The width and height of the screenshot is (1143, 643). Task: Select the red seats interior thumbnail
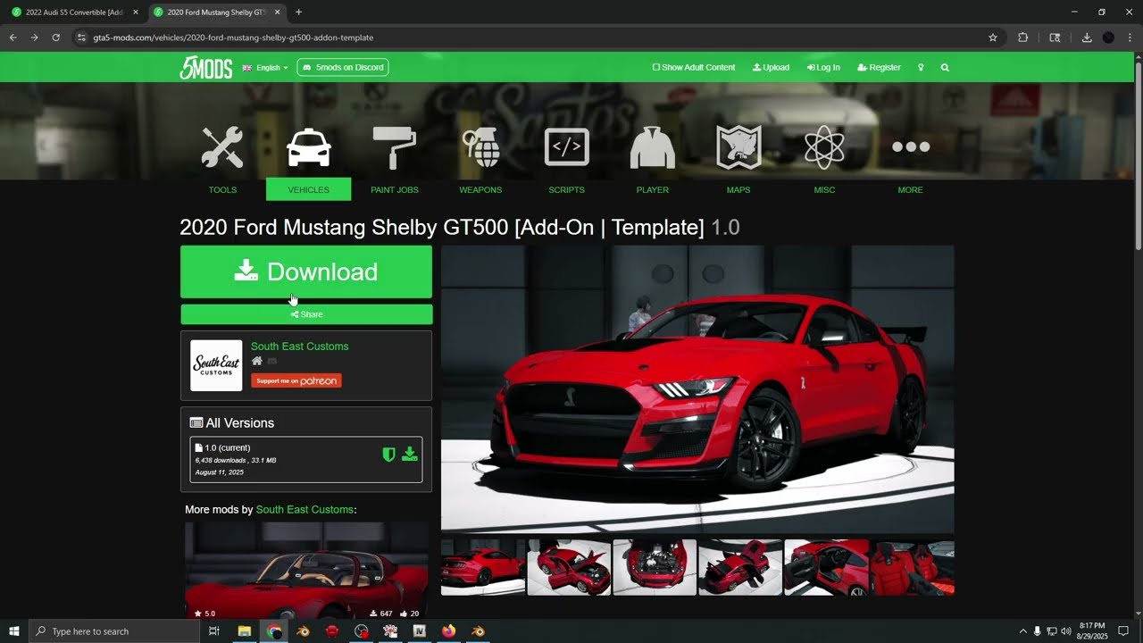click(912, 567)
